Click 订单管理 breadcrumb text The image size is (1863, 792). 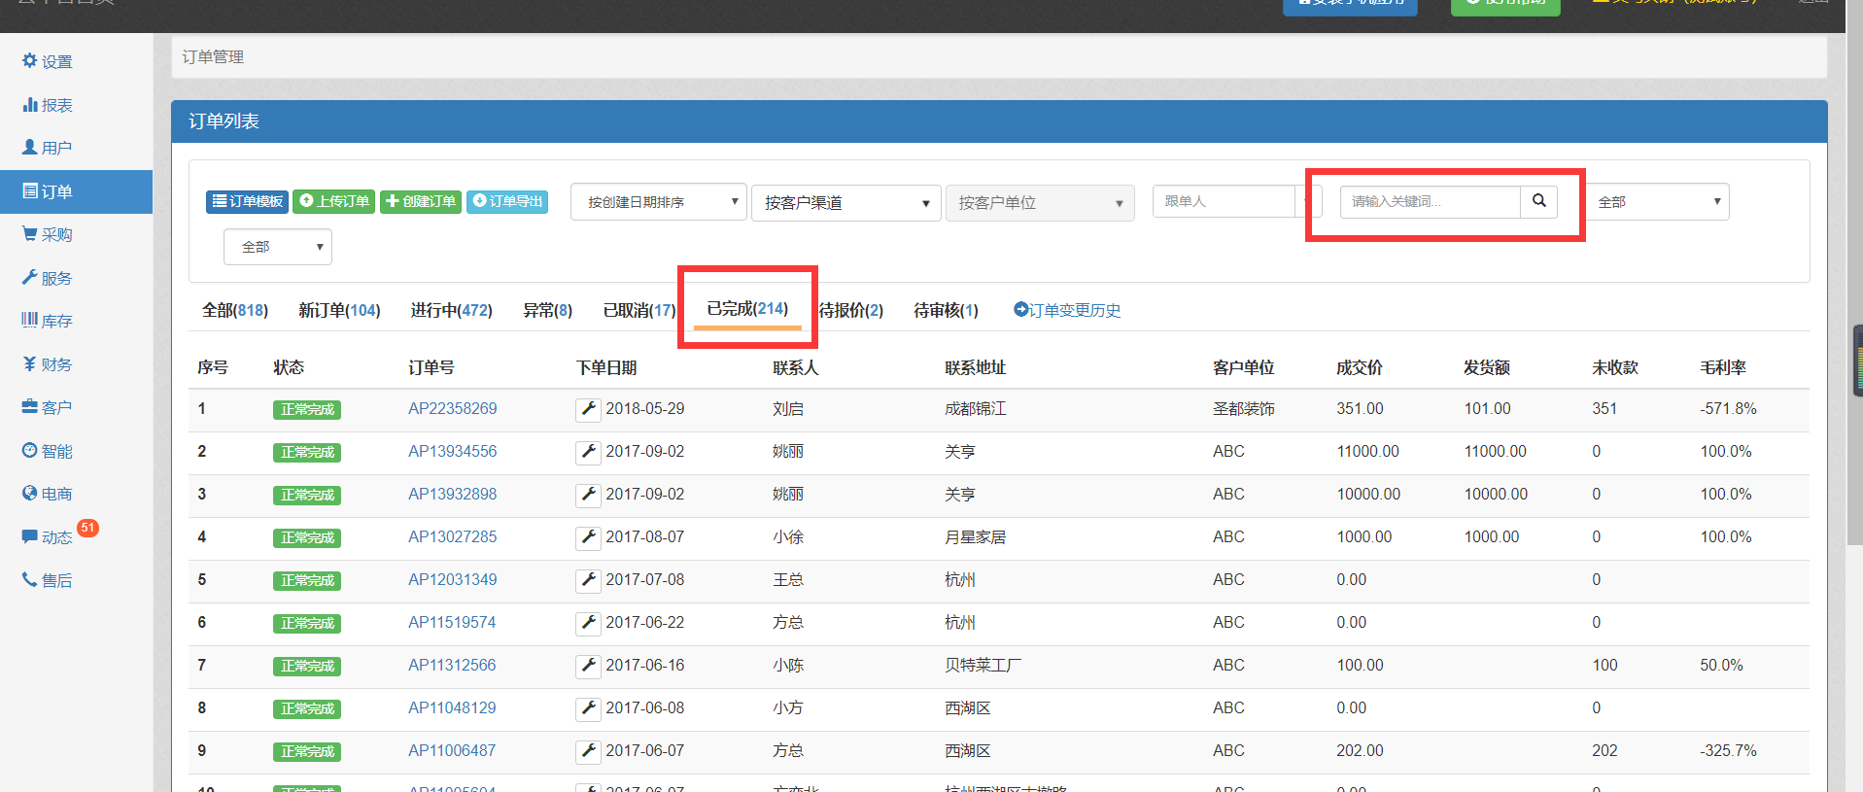pyautogui.click(x=213, y=56)
